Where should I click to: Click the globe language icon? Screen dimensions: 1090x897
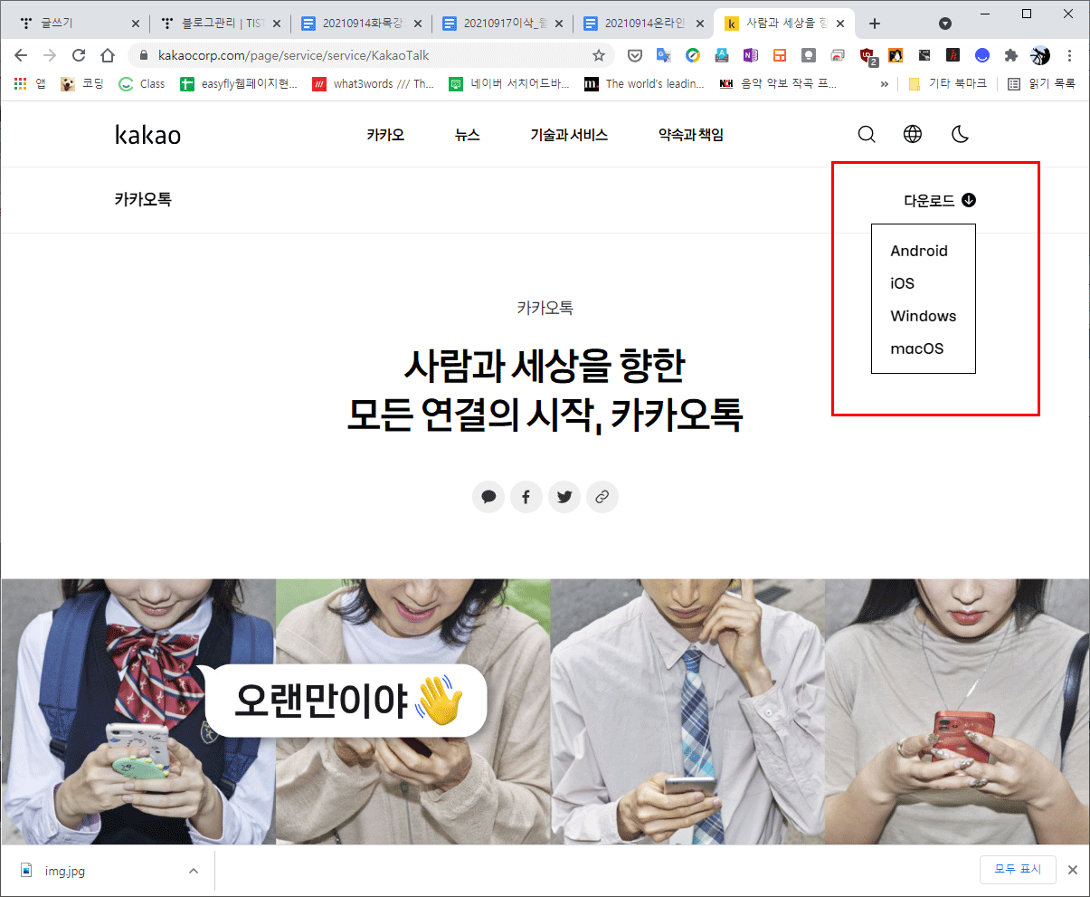(913, 135)
